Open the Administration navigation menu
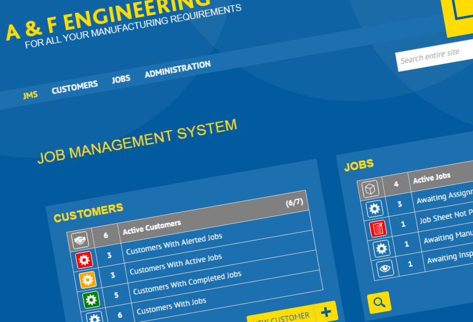This screenshot has width=473, height=322. [x=178, y=70]
